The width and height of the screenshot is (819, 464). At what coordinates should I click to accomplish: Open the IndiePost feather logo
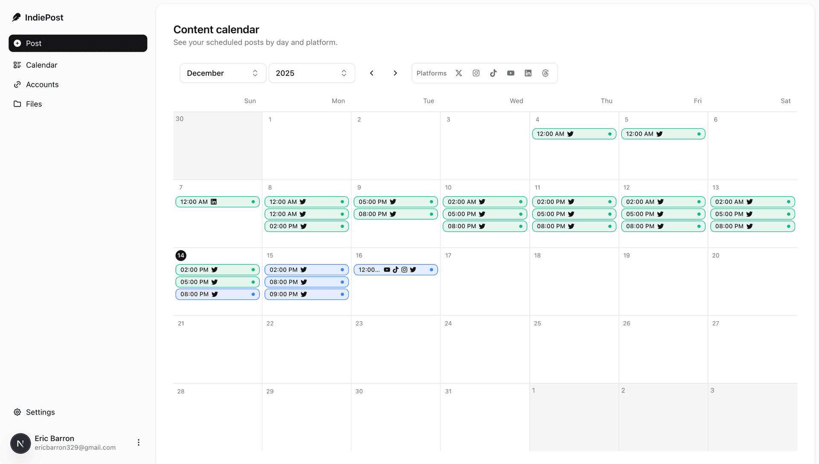click(16, 17)
